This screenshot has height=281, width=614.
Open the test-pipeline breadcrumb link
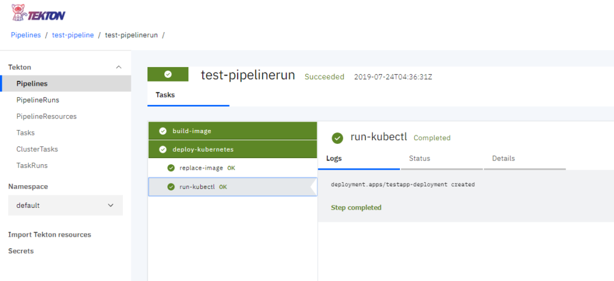pyautogui.click(x=73, y=35)
